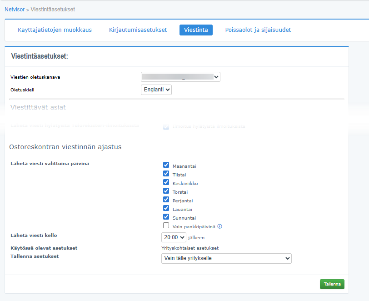
Task: Click the Käytössä olevat asetukset label
Action: tap(44, 248)
